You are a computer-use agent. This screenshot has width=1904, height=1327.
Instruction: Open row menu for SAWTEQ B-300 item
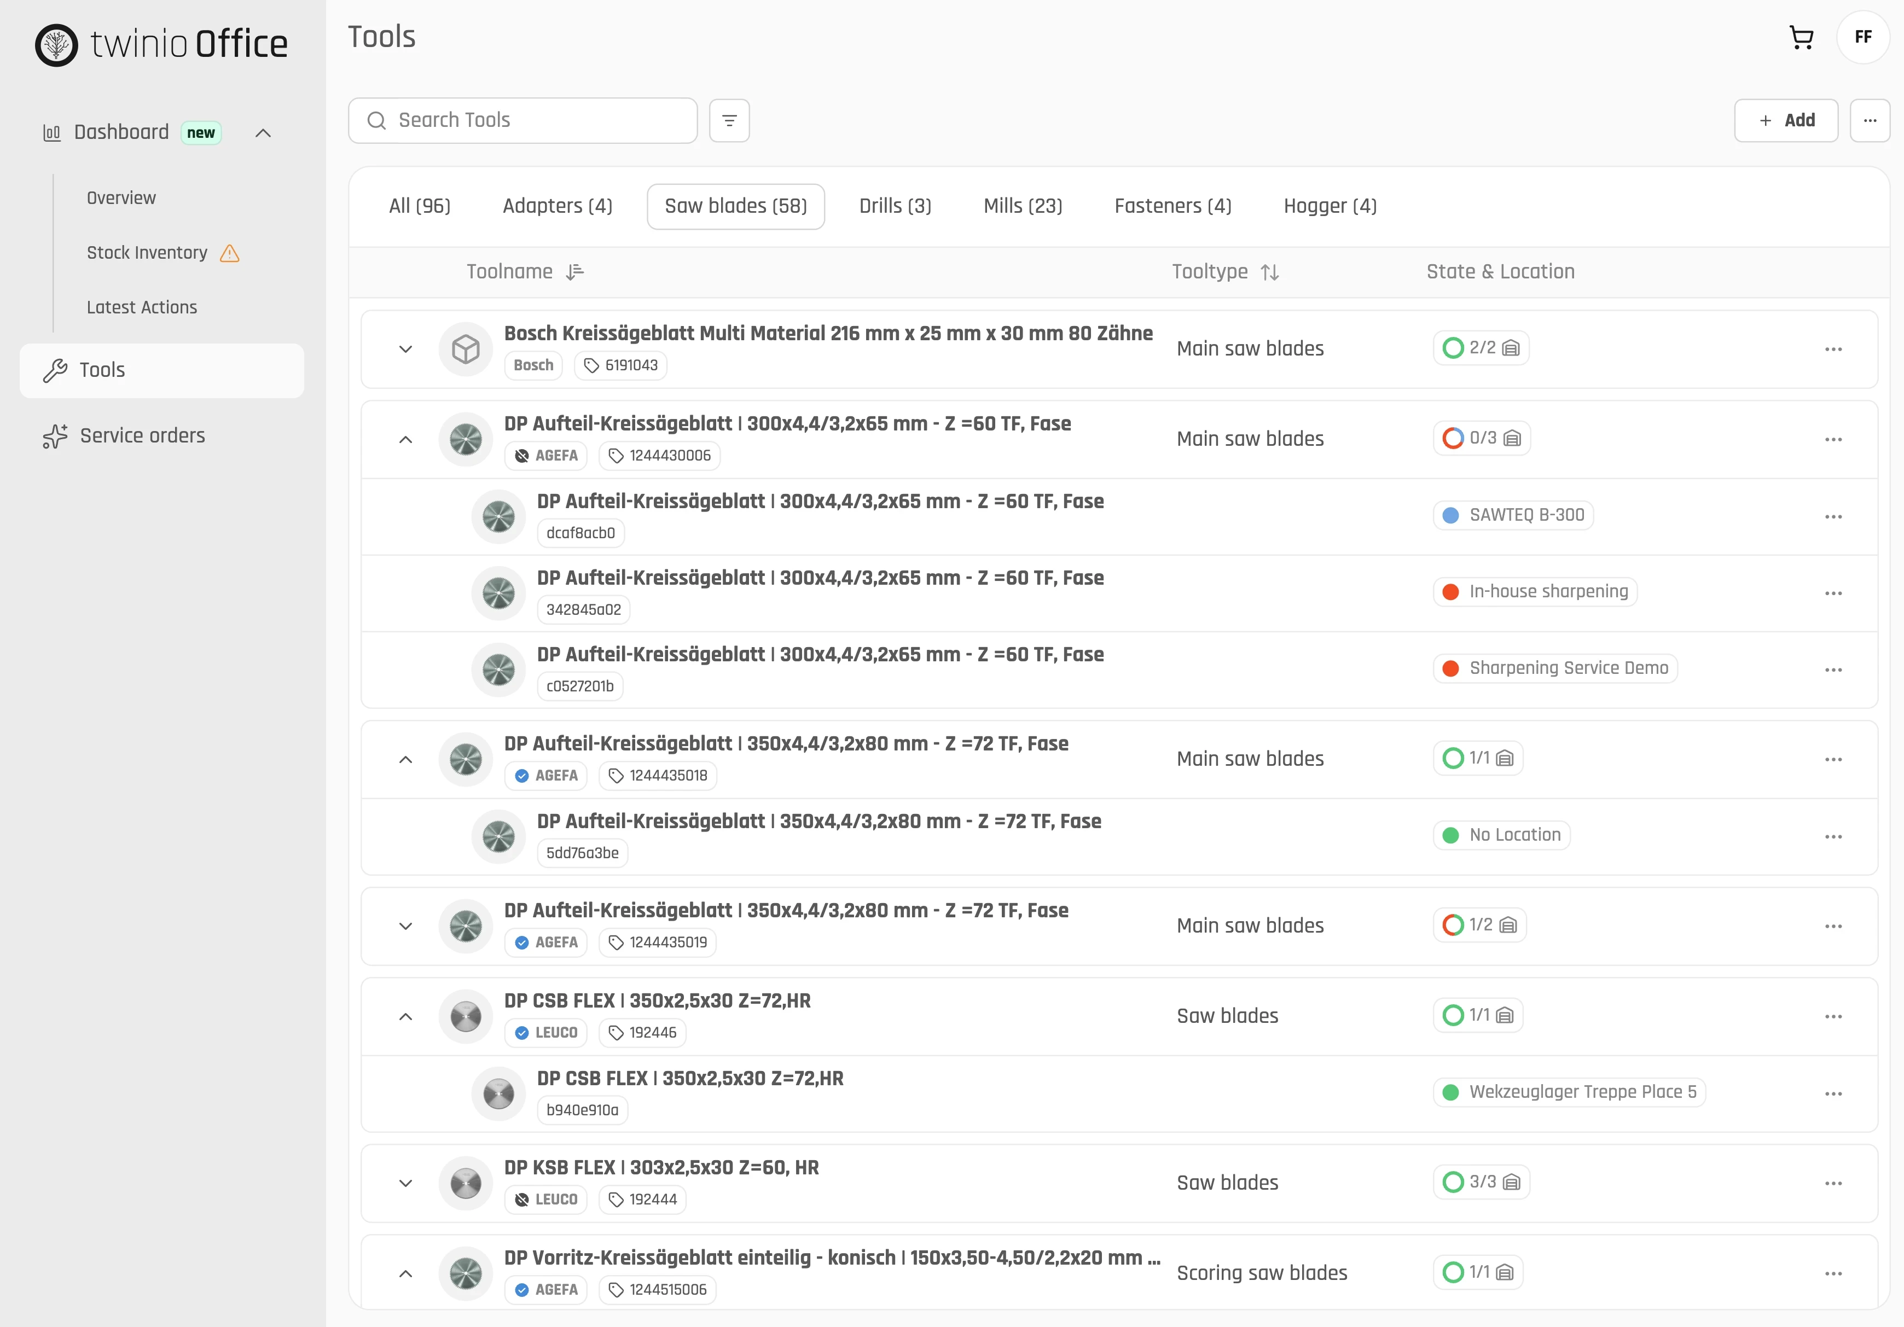(1833, 516)
